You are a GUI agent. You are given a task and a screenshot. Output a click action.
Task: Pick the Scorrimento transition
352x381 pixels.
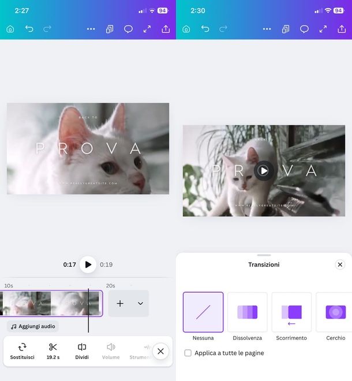(291, 312)
